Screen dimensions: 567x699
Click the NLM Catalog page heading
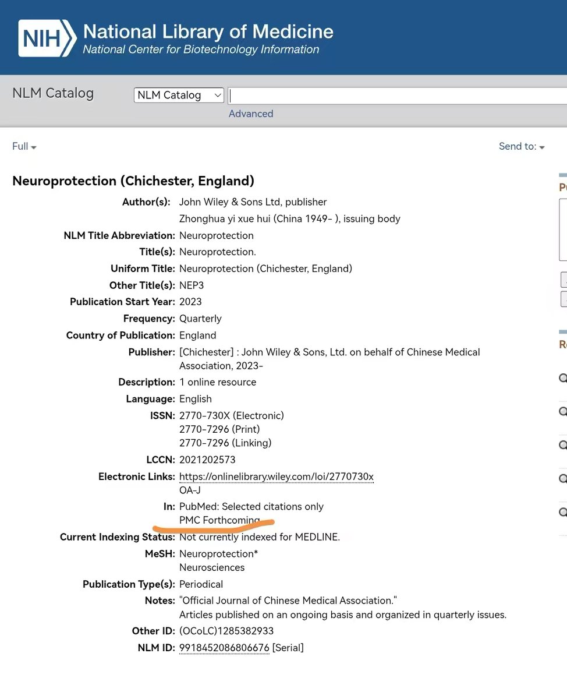coord(53,93)
